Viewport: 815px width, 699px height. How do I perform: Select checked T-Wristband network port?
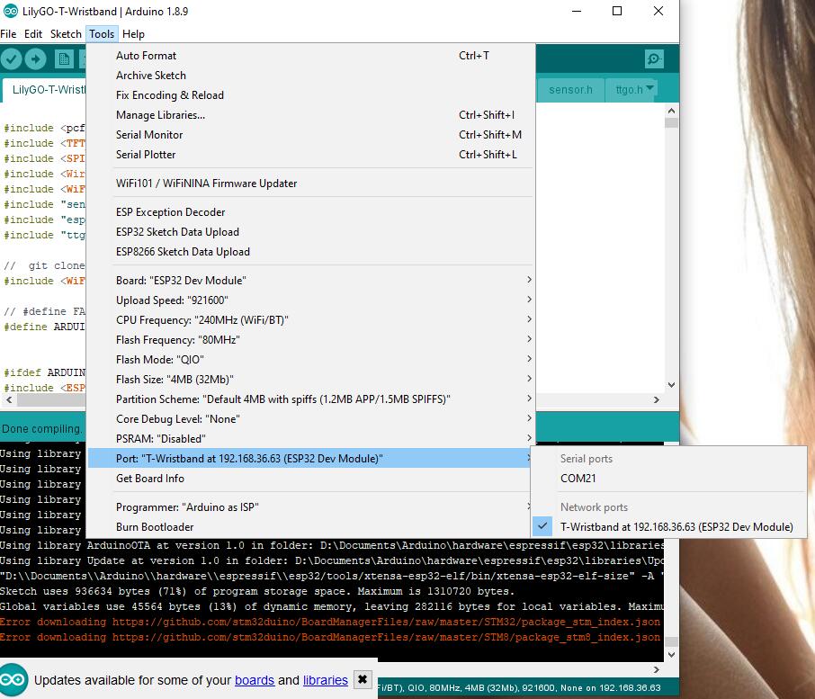pyautogui.click(x=669, y=526)
